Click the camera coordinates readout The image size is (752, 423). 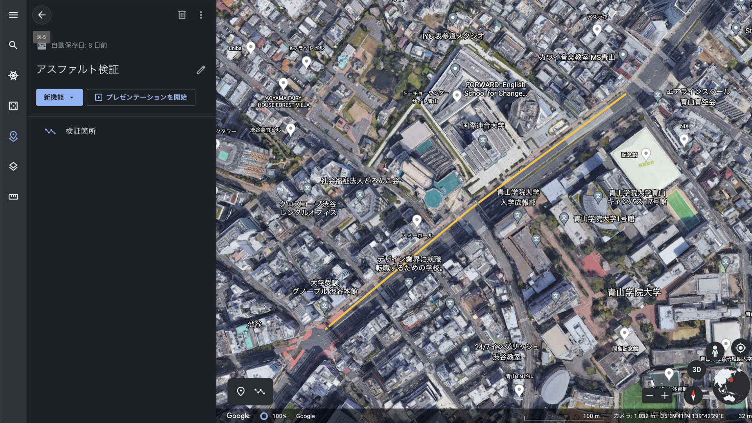pyautogui.click(x=669, y=416)
